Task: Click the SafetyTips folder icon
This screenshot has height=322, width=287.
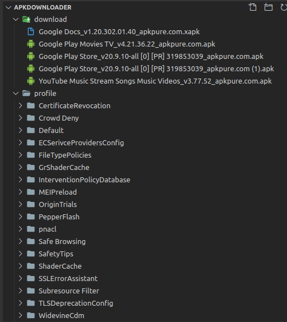Action: [31, 254]
